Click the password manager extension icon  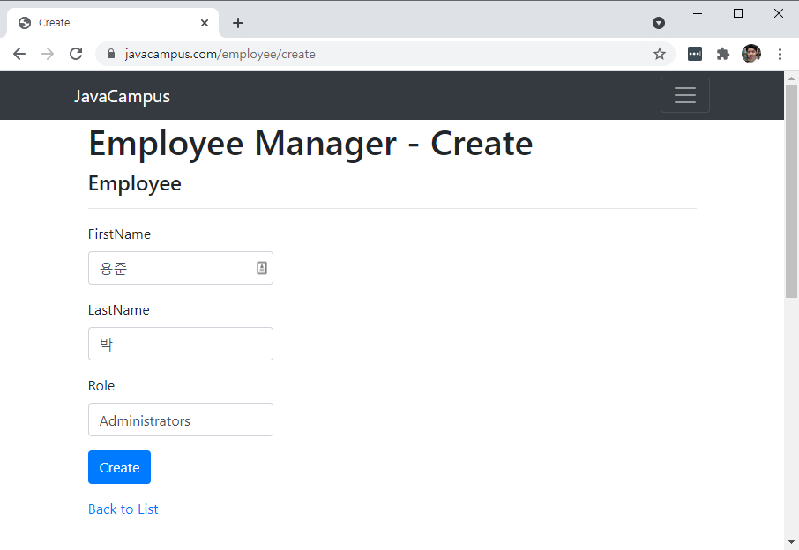click(695, 54)
